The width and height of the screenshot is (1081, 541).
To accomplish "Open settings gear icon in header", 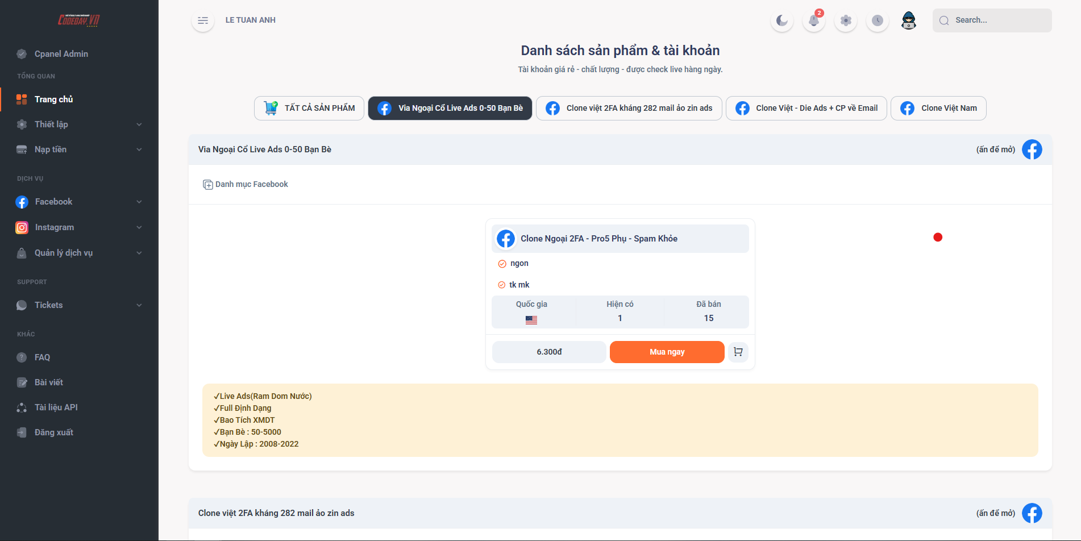I will point(846,20).
